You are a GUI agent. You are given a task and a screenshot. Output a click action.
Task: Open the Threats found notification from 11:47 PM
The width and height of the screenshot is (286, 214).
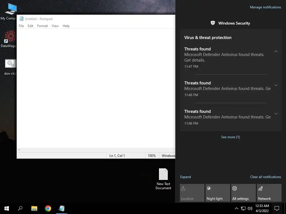coord(228,57)
